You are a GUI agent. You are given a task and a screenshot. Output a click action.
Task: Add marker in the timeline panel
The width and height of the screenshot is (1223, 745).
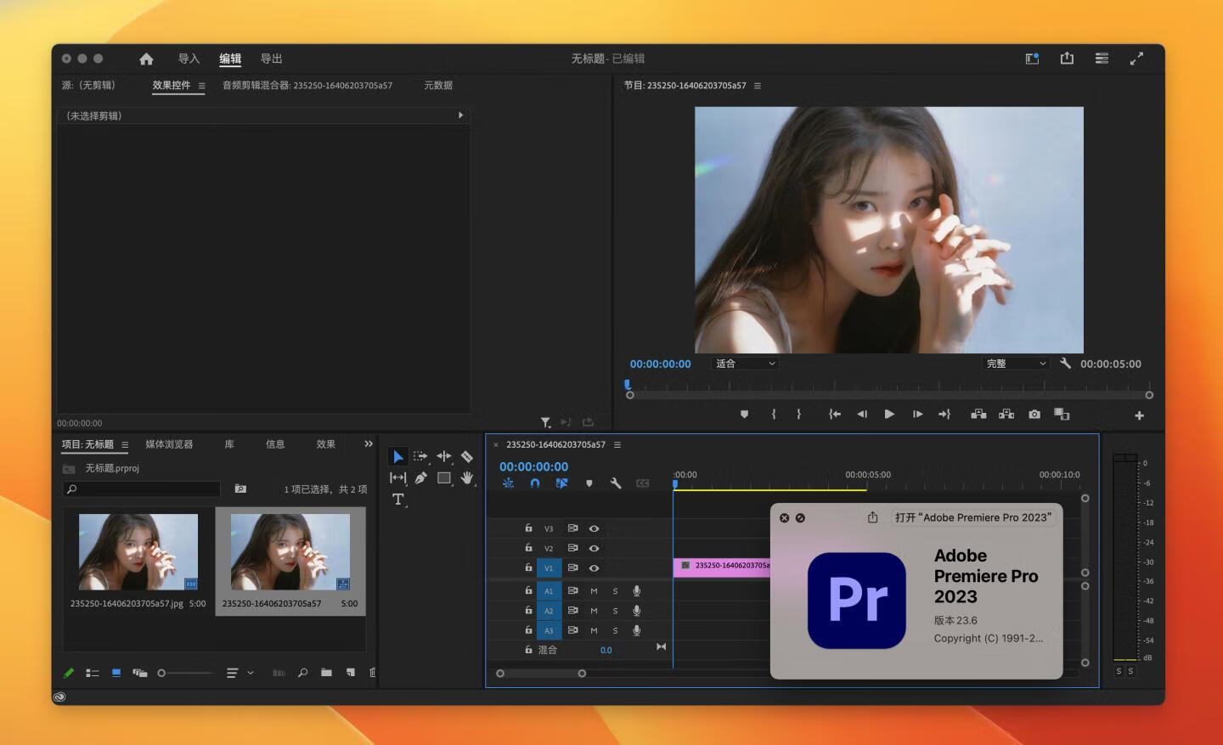pos(589,483)
